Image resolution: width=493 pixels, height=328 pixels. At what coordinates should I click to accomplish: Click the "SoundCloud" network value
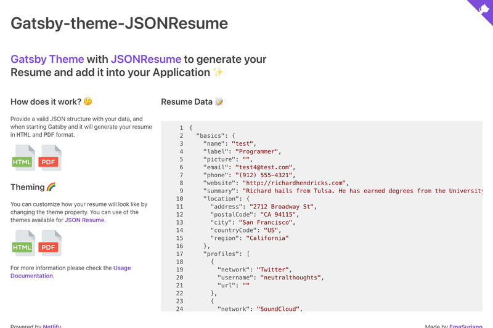(x=278, y=308)
